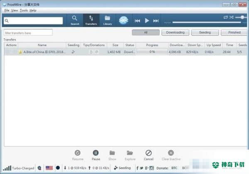Screen dimensions: 249x174
Task: Click the download speed indicator in status bar
Action: click(x=75, y=168)
